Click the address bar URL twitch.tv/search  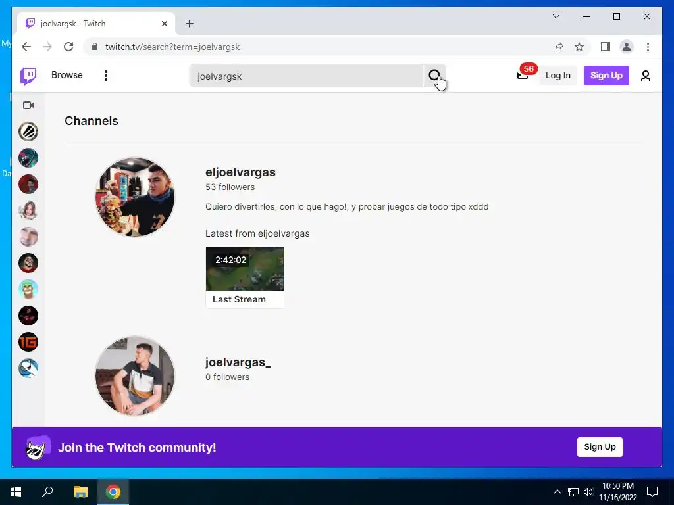(172, 47)
